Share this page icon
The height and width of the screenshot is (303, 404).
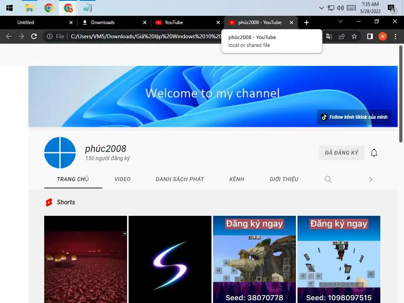342,36
